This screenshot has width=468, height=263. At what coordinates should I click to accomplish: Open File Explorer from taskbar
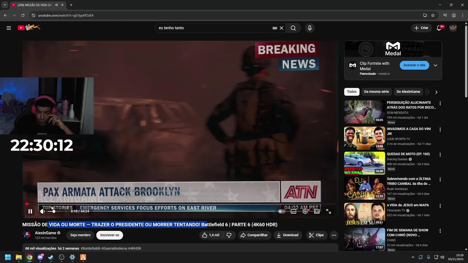(x=19, y=257)
